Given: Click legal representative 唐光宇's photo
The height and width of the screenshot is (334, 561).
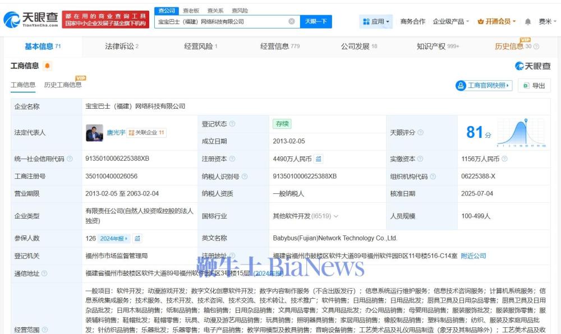Looking at the screenshot, I should click(x=94, y=133).
